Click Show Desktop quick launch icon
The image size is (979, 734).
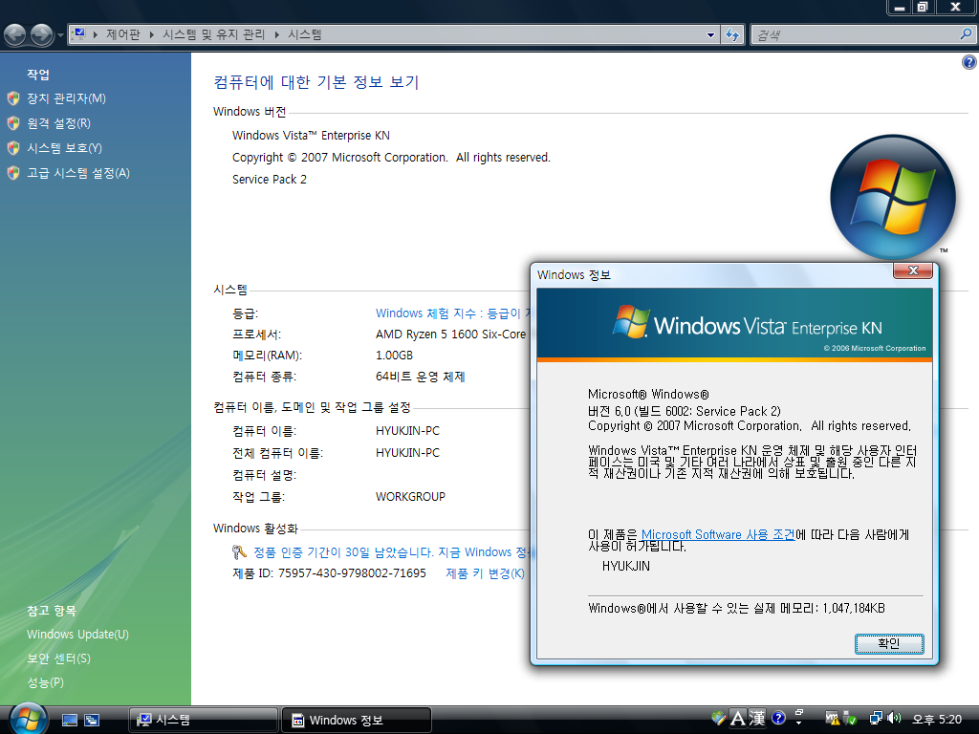[70, 721]
